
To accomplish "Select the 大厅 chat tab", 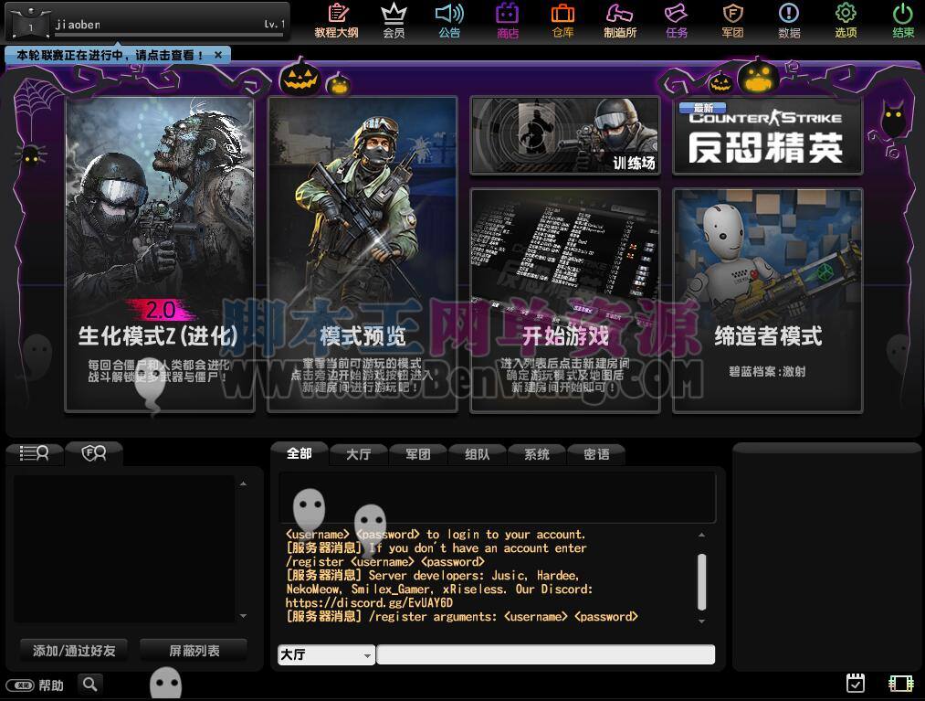I will (358, 454).
